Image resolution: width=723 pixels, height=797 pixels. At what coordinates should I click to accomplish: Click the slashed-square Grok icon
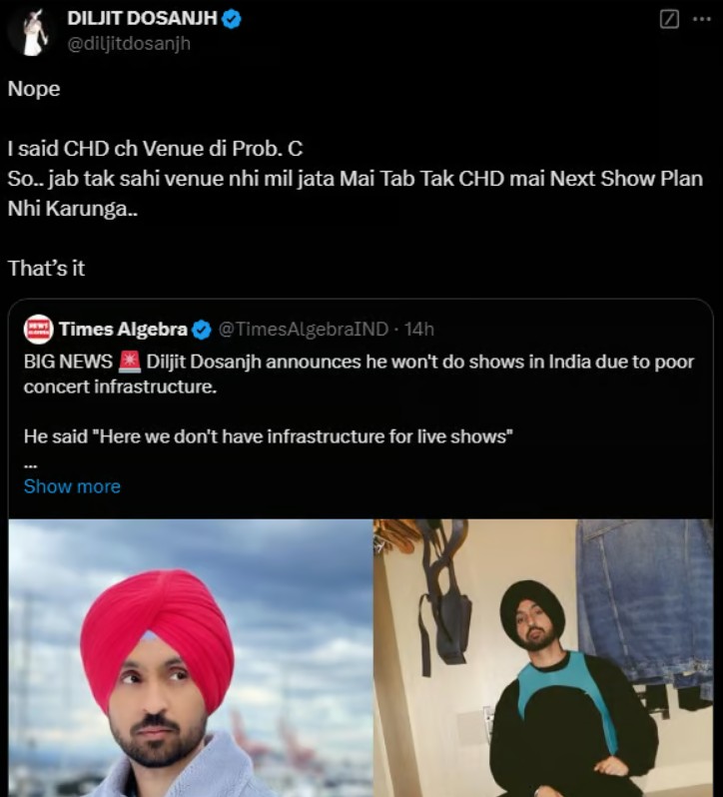tap(670, 19)
